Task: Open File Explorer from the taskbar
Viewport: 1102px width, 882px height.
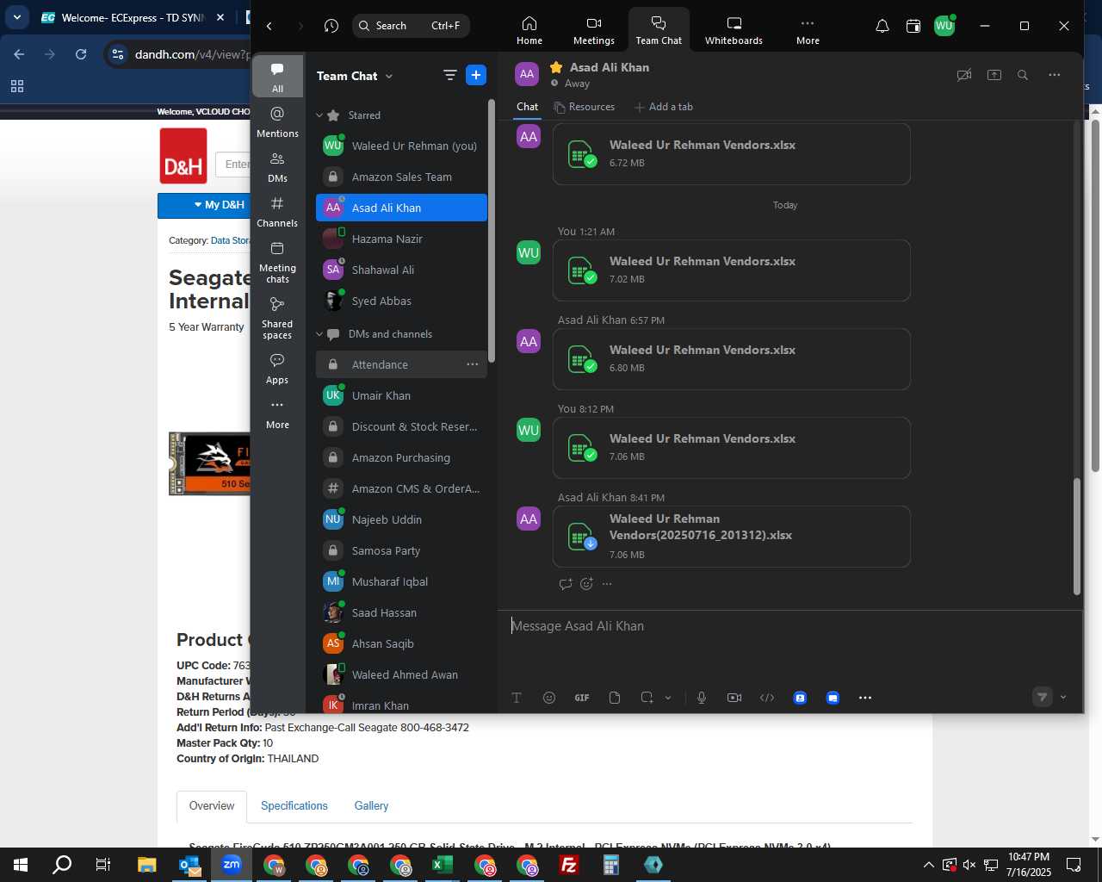Action: click(146, 865)
